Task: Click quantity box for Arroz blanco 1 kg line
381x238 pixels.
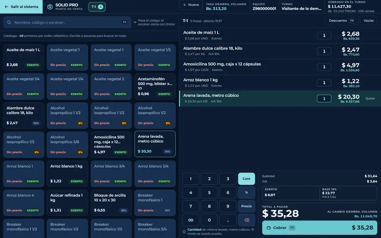Action: [324, 83]
